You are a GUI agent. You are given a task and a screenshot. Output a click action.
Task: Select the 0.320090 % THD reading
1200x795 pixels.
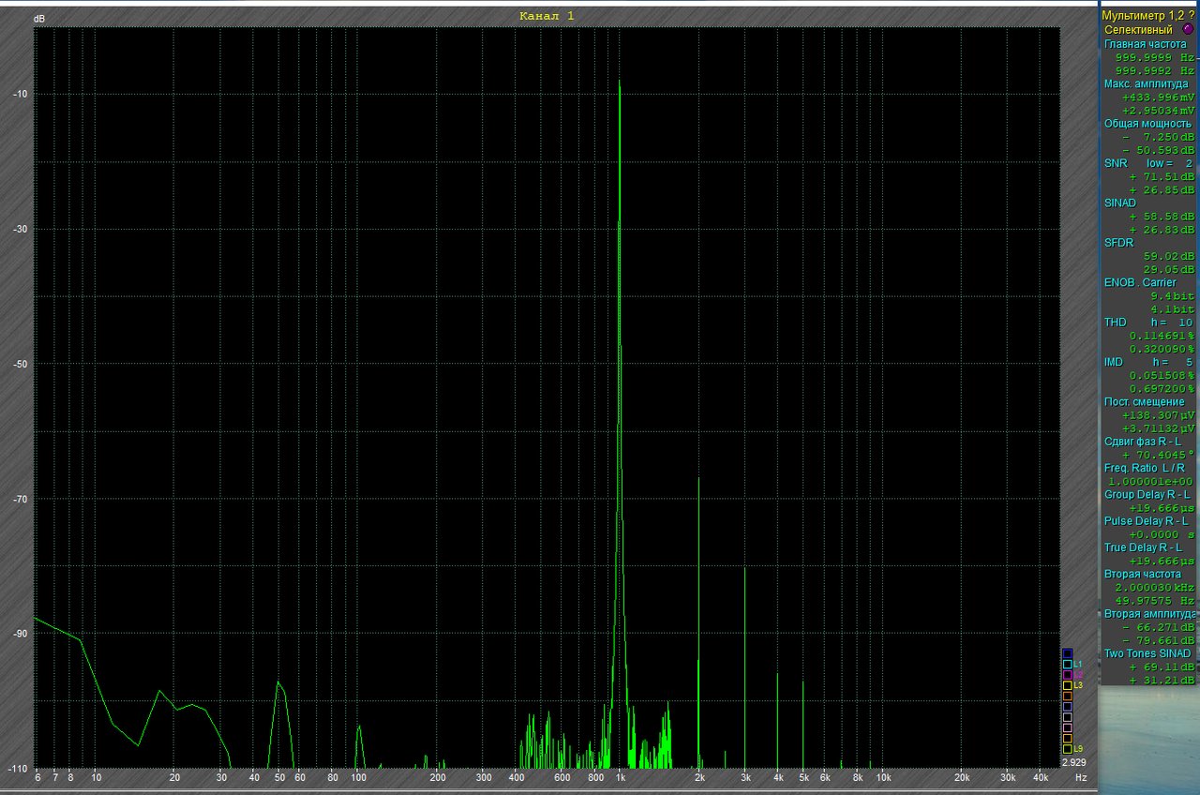(x=1162, y=348)
